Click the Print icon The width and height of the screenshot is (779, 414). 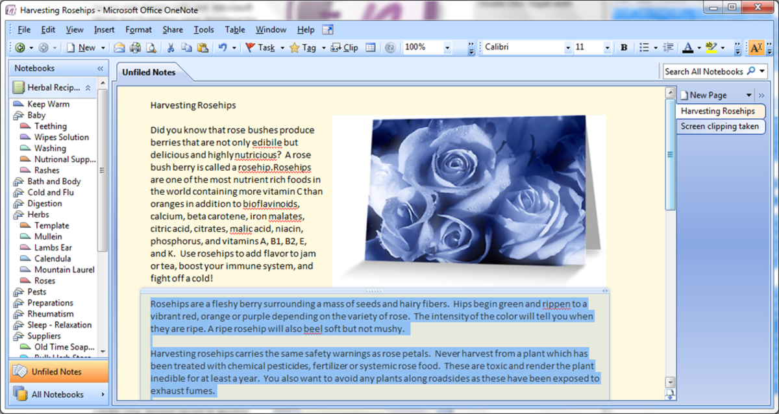136,47
